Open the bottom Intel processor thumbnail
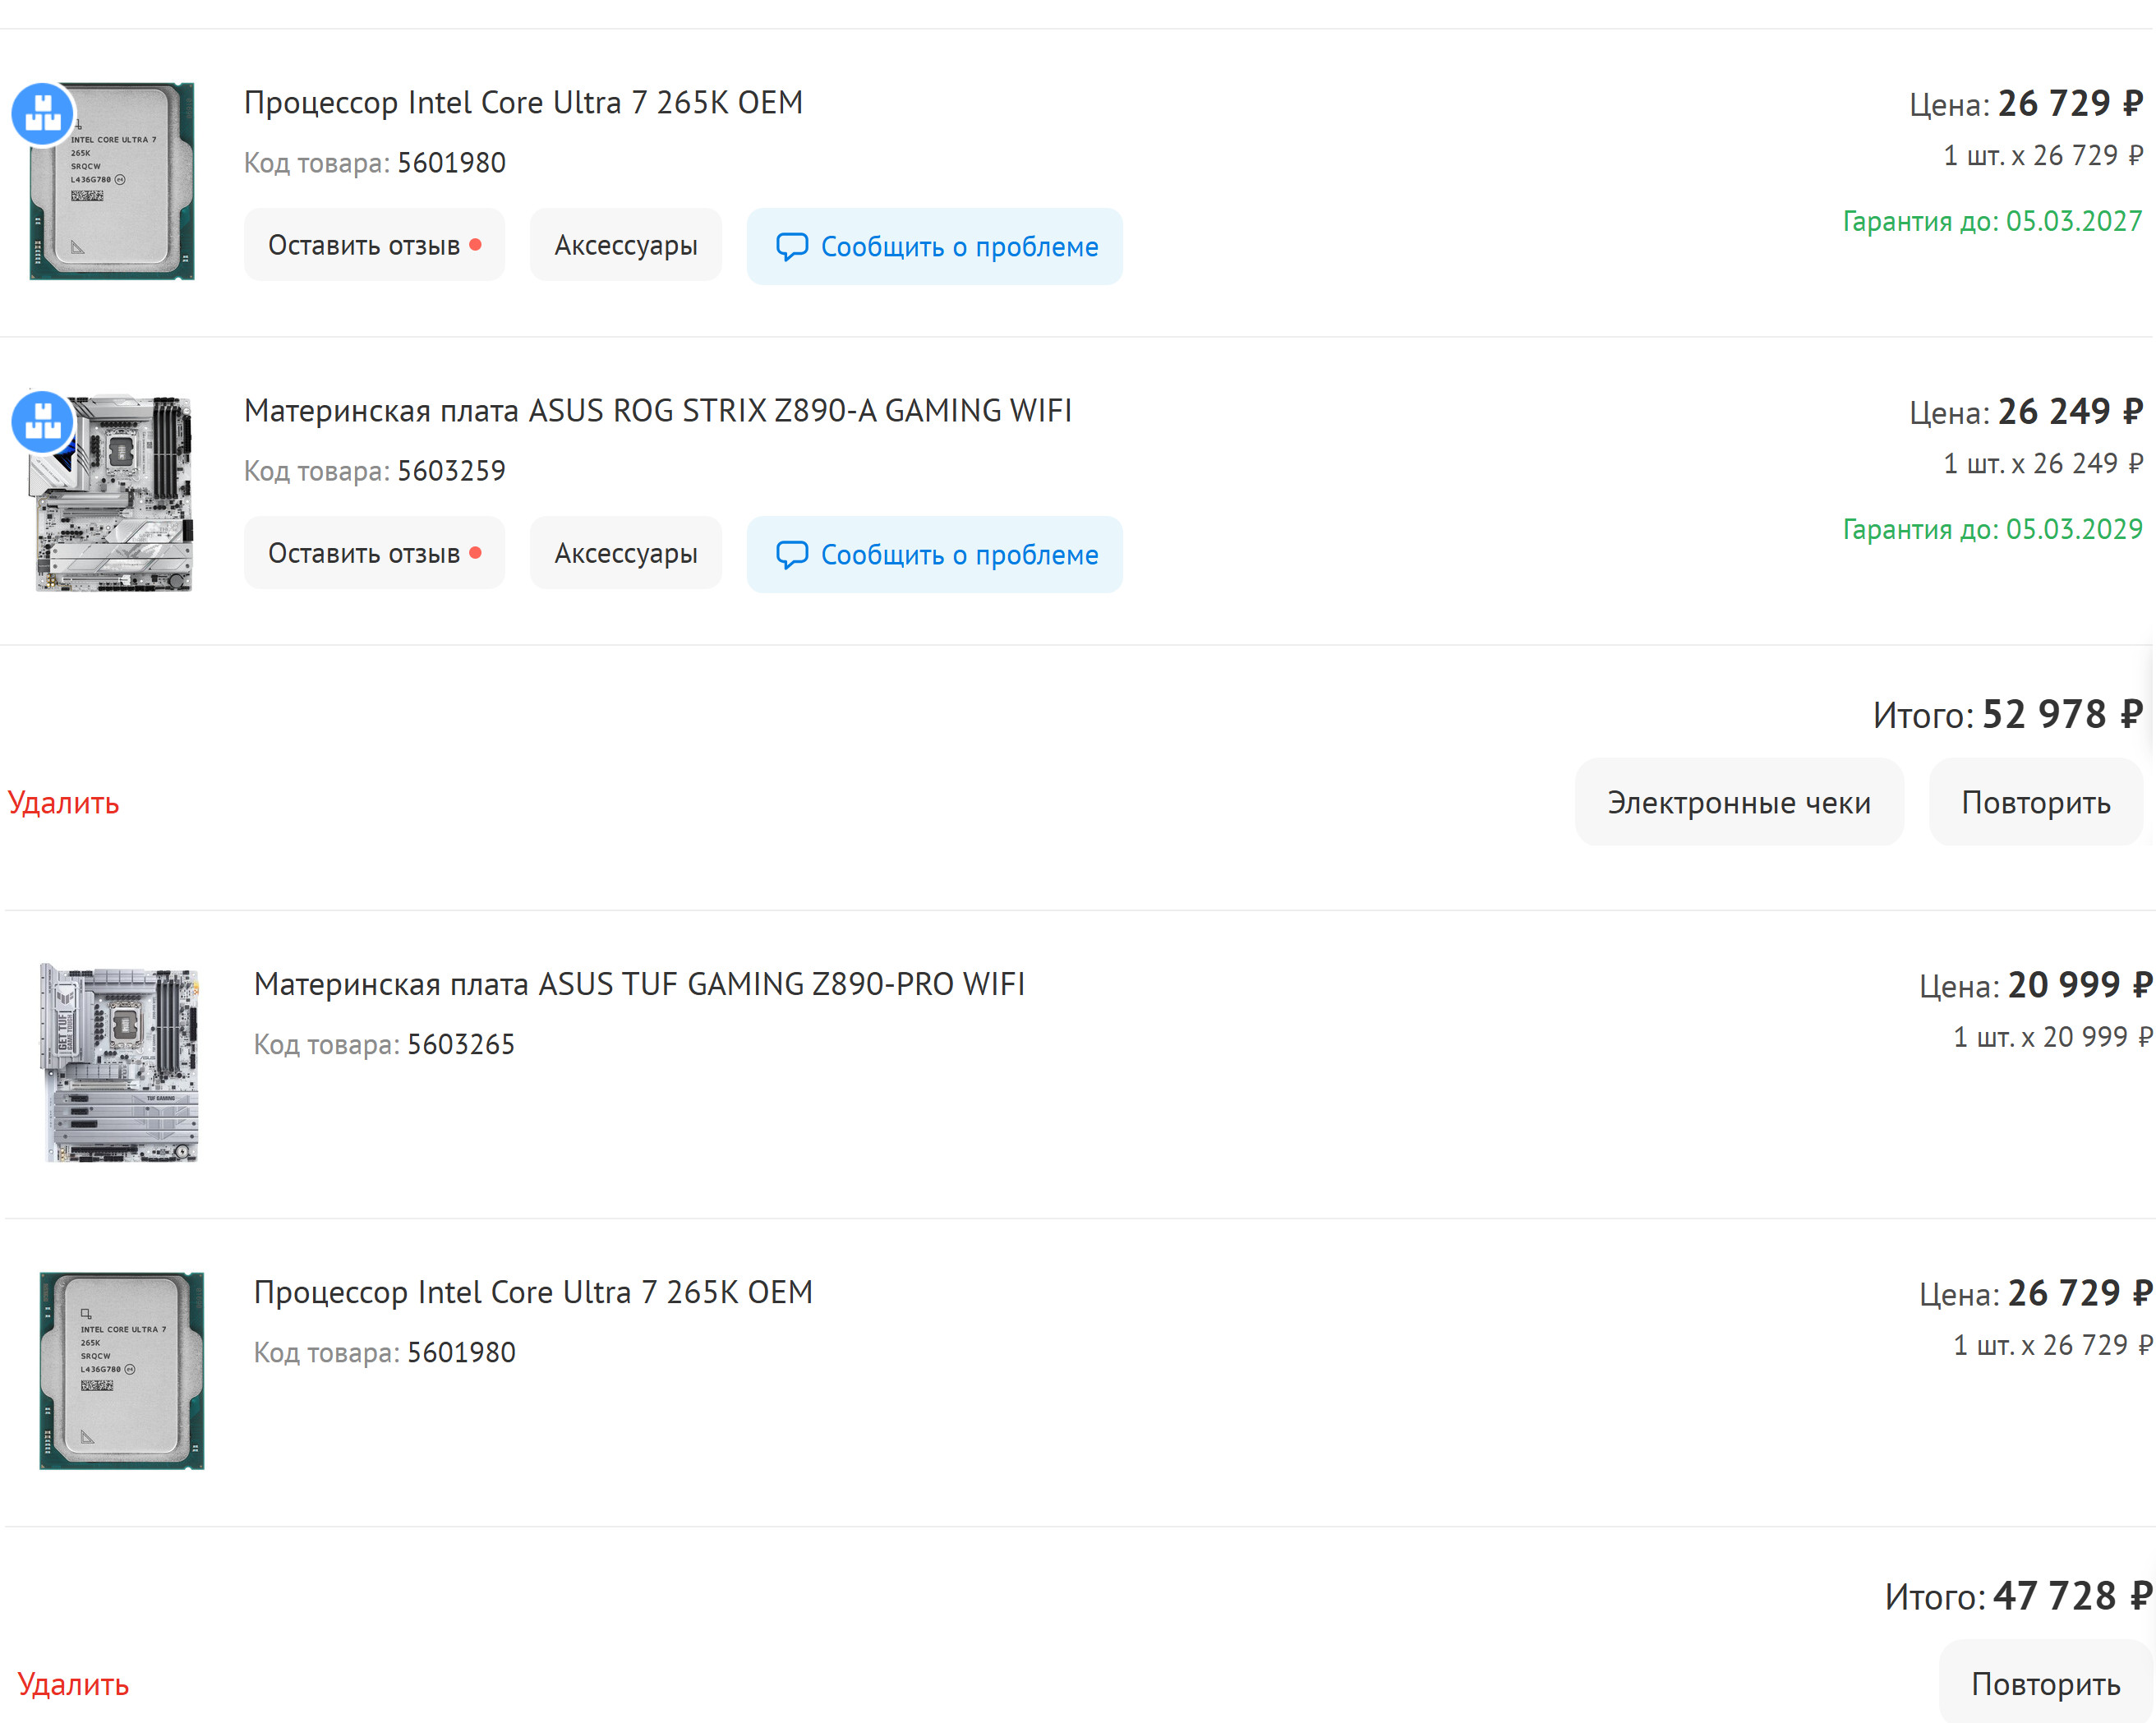 121,1370
